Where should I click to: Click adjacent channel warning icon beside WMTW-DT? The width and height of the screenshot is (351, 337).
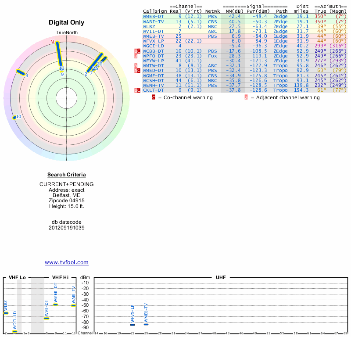pyautogui.click(x=136, y=66)
